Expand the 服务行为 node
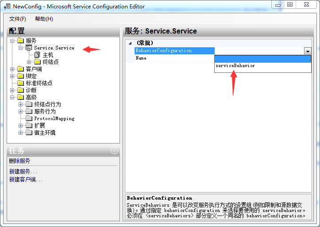320x227 pixels. (21, 111)
